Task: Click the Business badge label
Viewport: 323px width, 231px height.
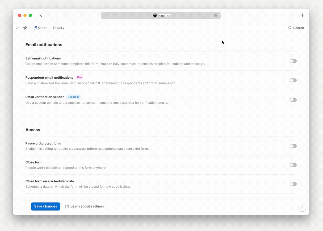Action: tap(73, 97)
